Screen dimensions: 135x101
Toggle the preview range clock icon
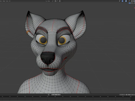126,95
